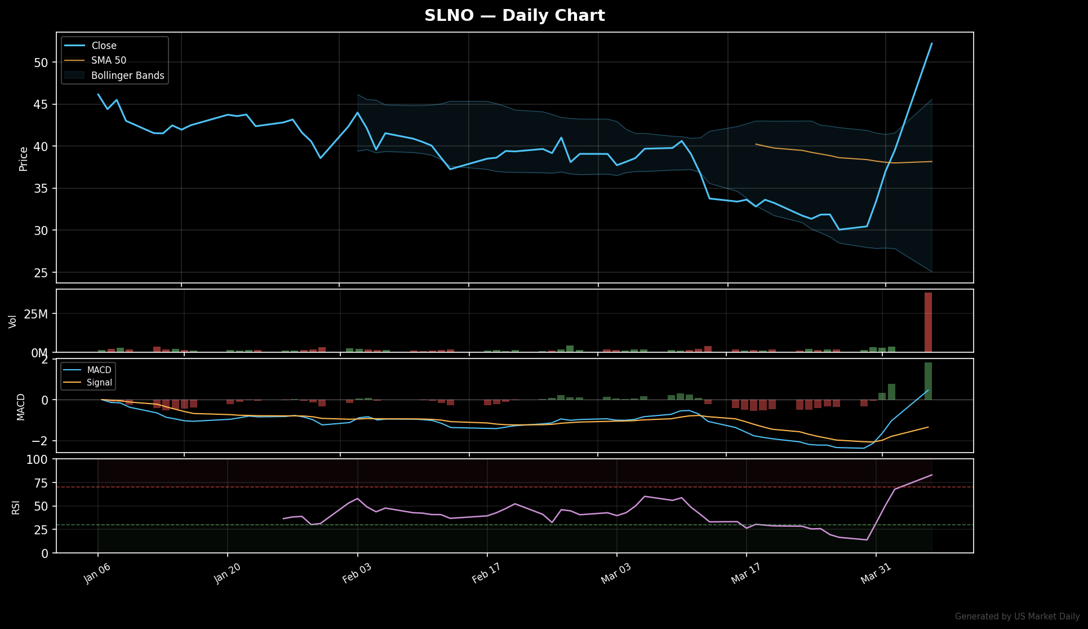This screenshot has width=1088, height=629.
Task: Toggle the Close series in the legend
Action: coord(104,46)
